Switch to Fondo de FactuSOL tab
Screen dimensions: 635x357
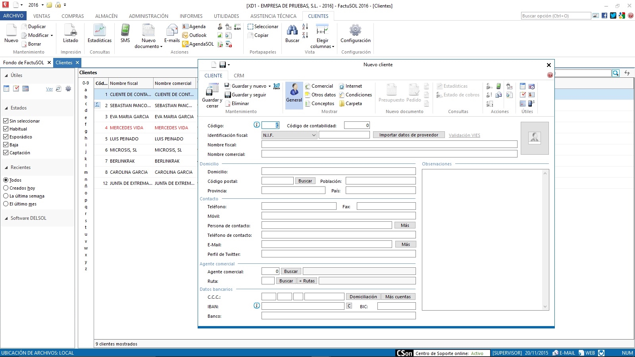[23, 63]
